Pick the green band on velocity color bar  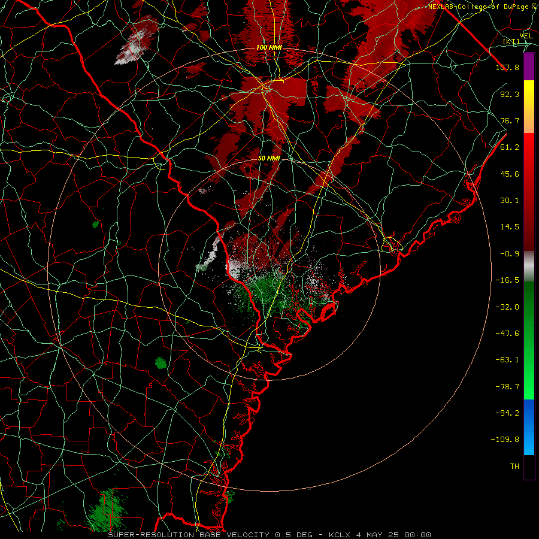point(529,340)
